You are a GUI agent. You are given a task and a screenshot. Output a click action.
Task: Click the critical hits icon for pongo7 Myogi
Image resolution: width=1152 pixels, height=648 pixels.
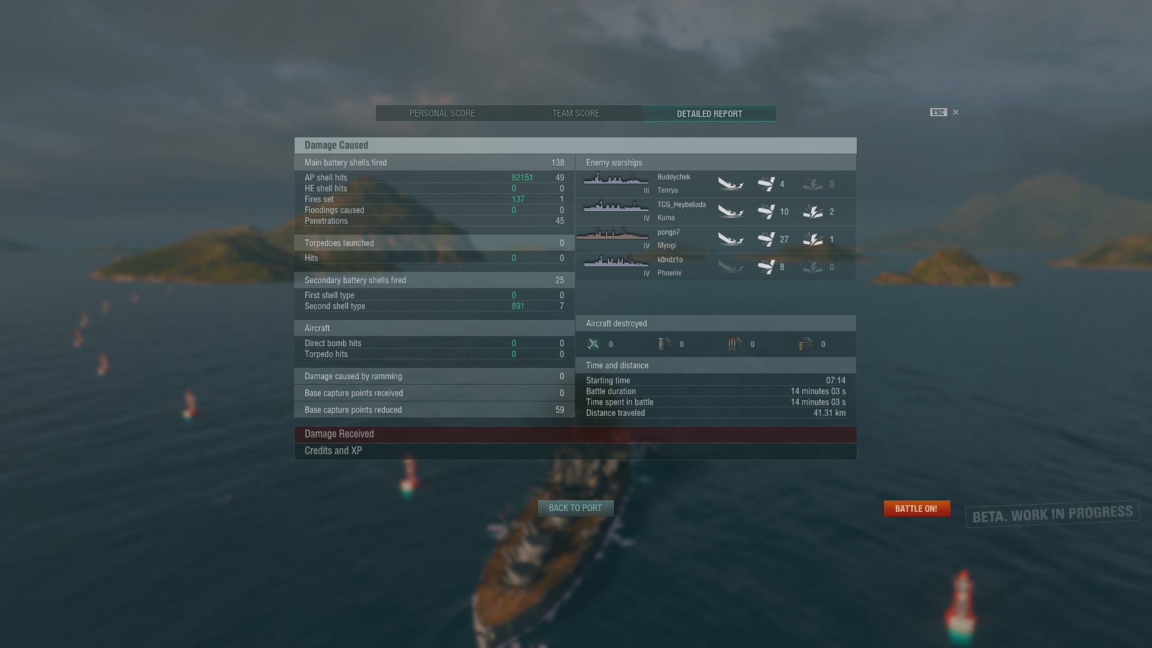pos(813,239)
